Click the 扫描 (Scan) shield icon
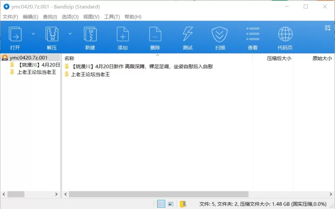The height and width of the screenshot is (209, 335). [x=219, y=34]
